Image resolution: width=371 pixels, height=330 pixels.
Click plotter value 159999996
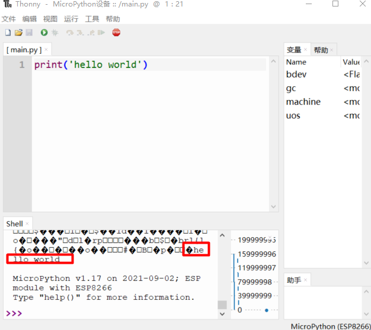257,254
